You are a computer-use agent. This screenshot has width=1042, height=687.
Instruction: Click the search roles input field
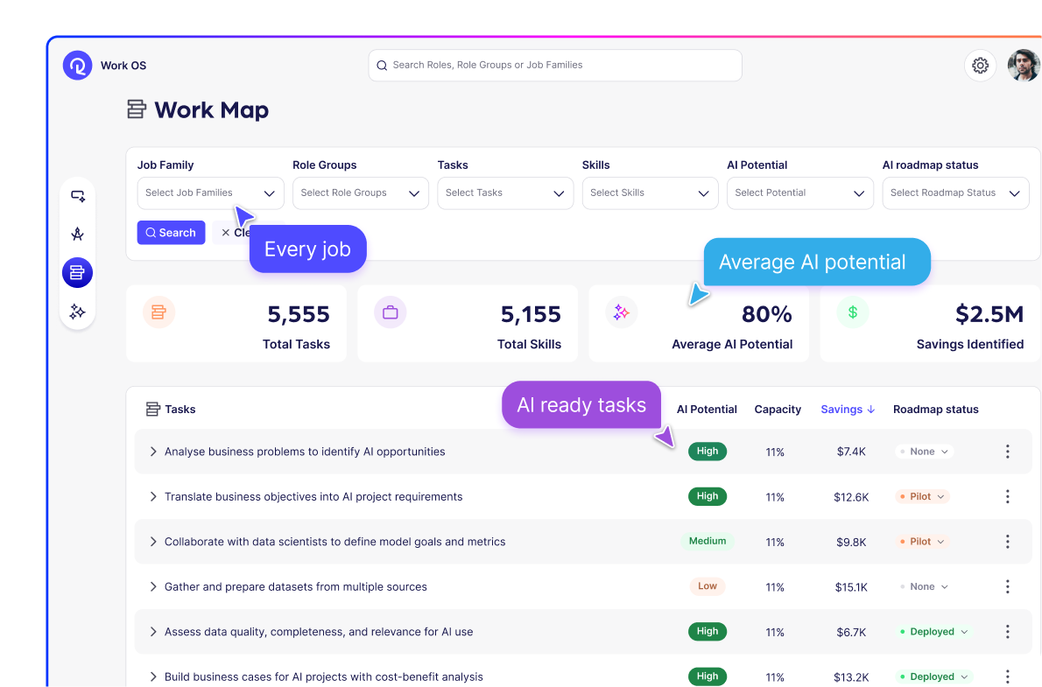pos(554,65)
